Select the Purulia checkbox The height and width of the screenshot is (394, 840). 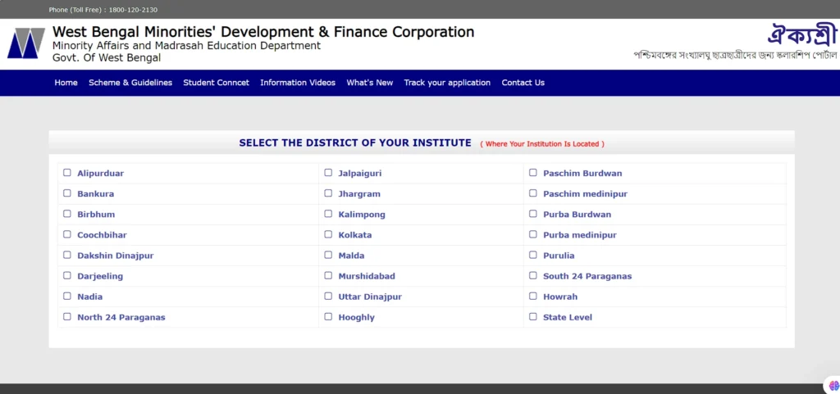click(532, 255)
